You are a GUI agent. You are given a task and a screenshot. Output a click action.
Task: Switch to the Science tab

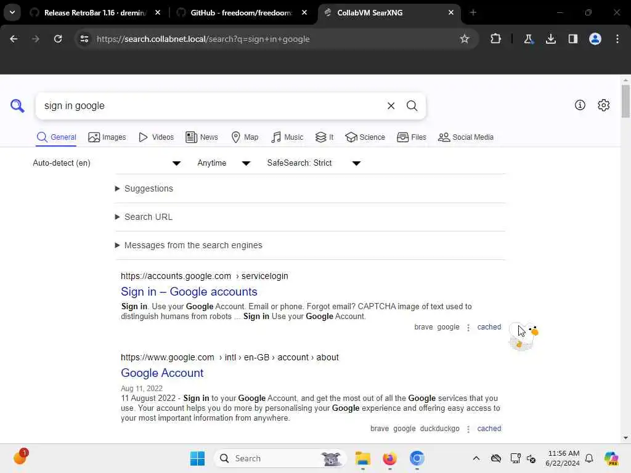[365, 137]
